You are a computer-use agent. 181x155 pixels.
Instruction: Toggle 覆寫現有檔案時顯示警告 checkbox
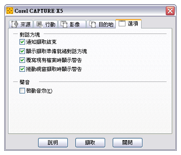[22, 60]
